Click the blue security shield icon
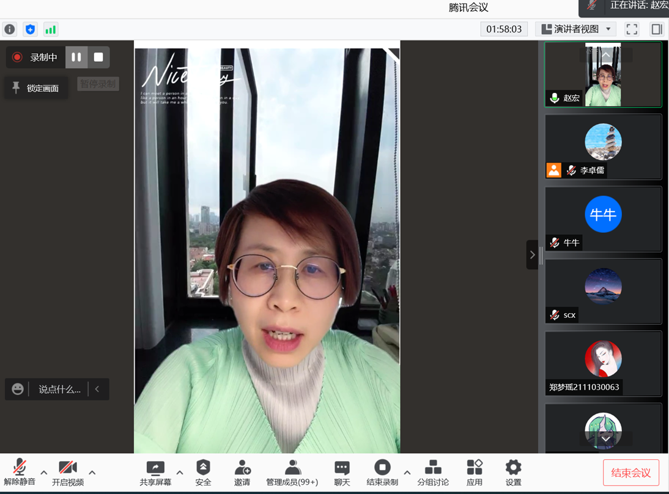Image resolution: width=669 pixels, height=494 pixels. pos(30,29)
